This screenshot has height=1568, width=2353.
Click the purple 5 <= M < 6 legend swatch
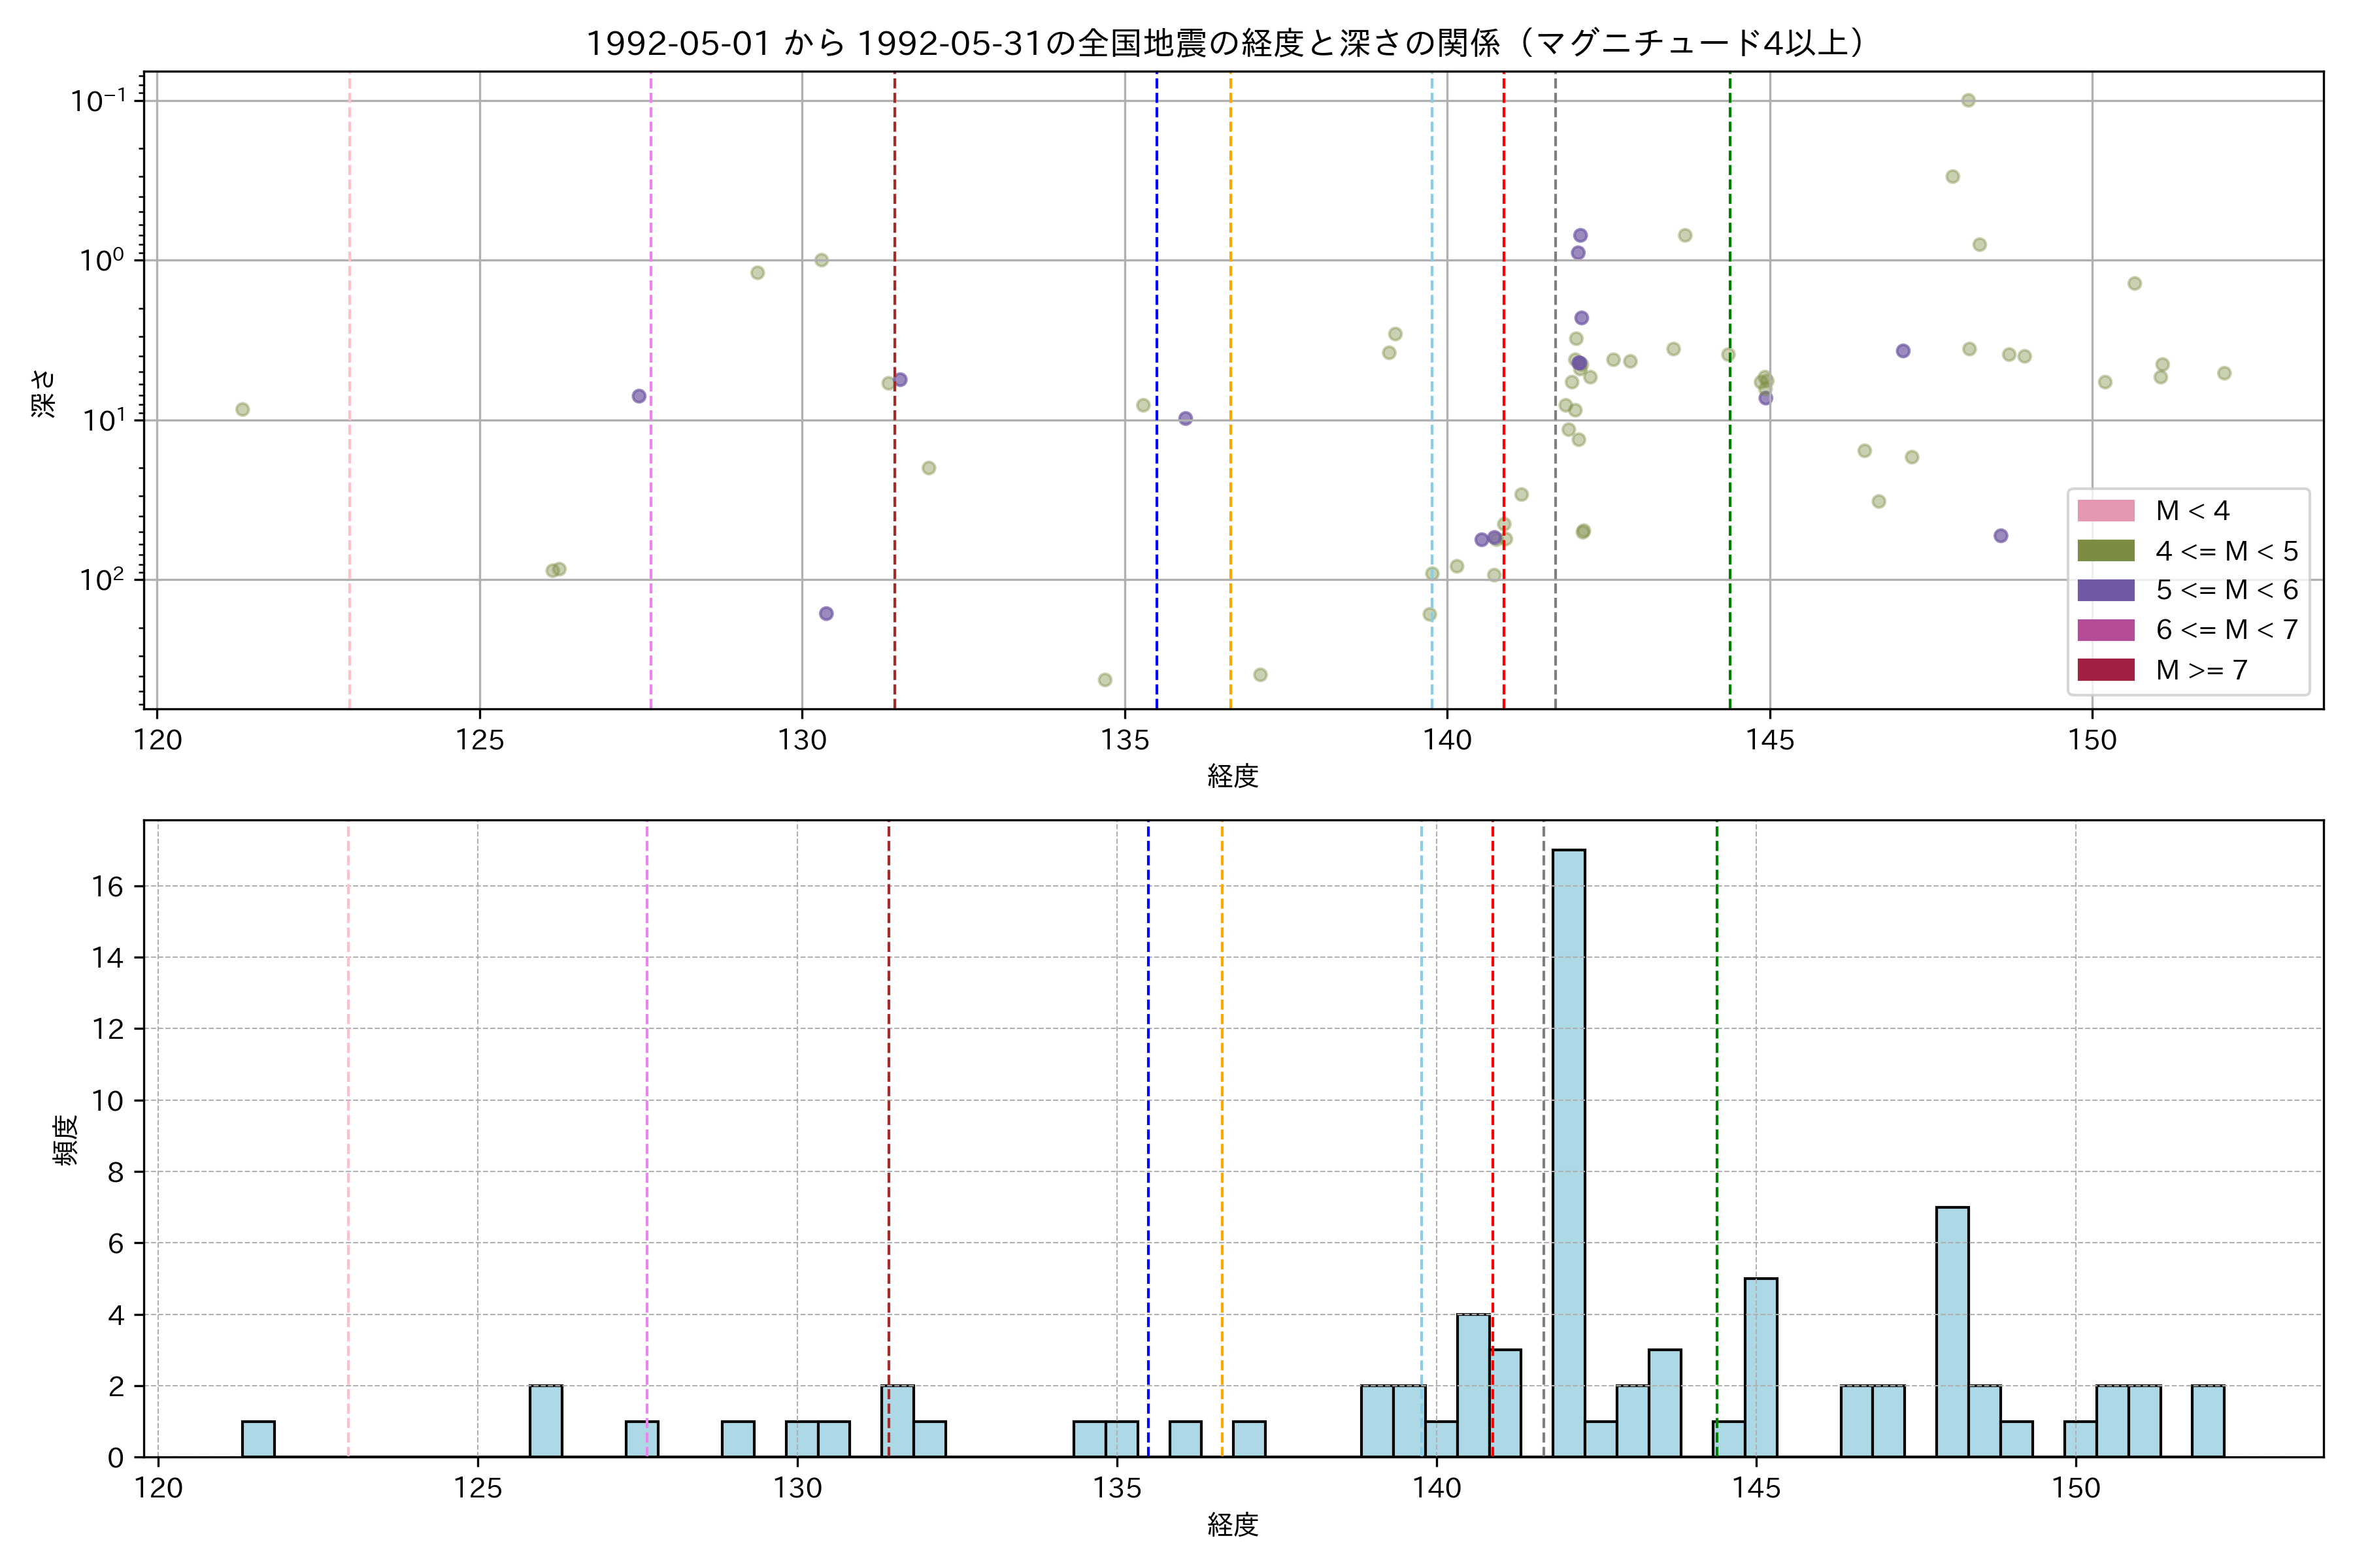click(x=2105, y=590)
